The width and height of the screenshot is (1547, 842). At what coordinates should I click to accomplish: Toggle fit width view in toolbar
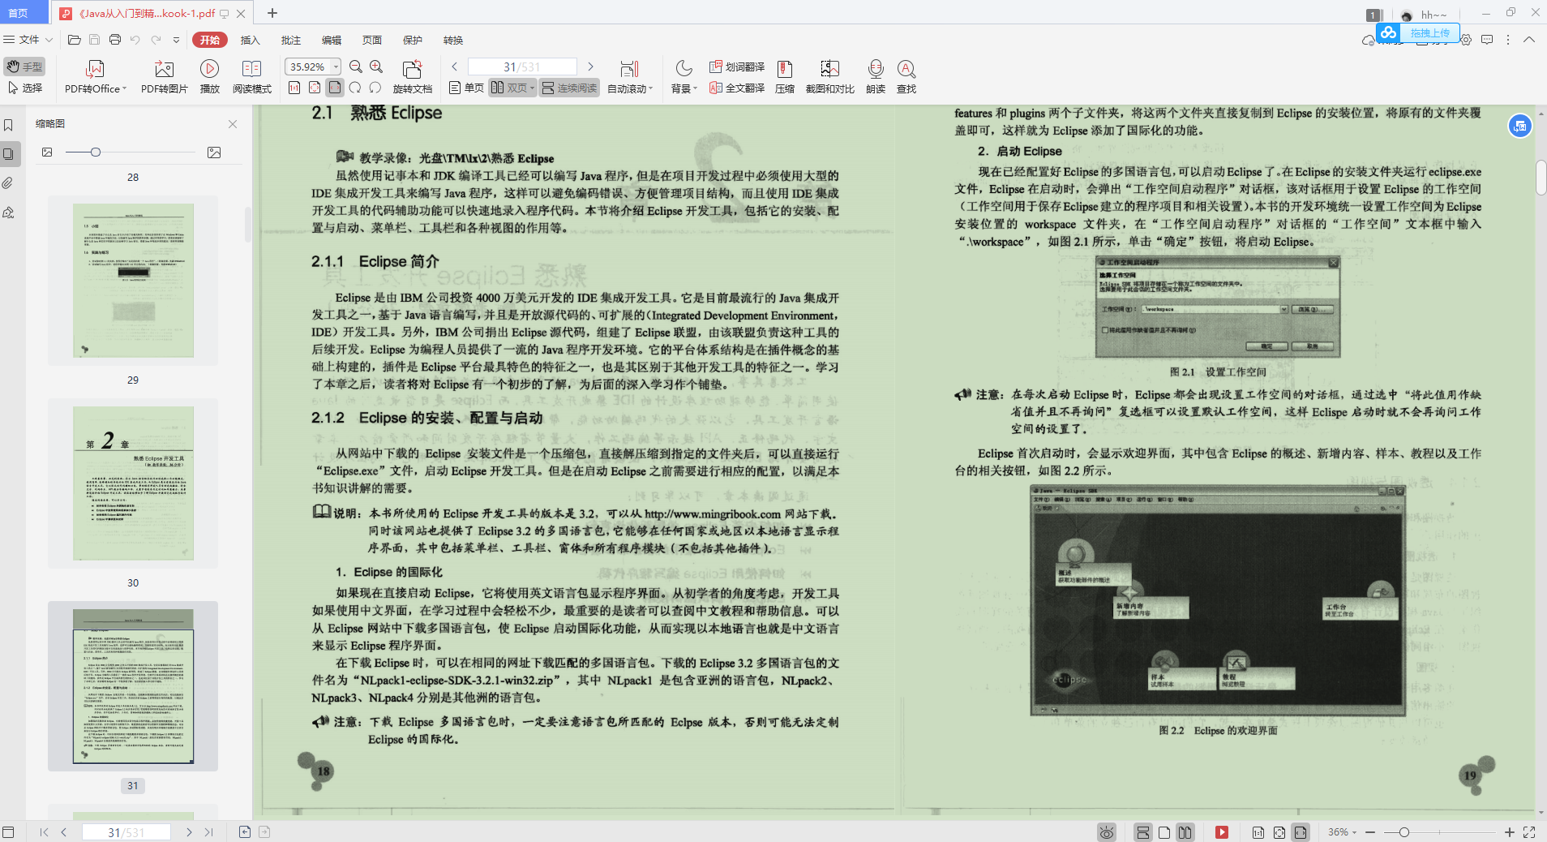(x=335, y=88)
